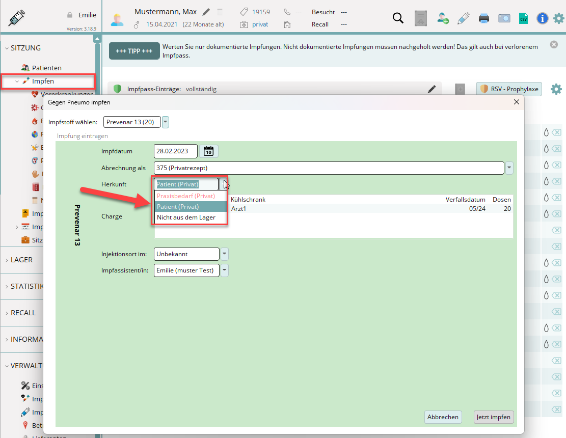Click the gear icon beside RSV - Prophylaxe
This screenshot has width=566, height=438.
point(556,89)
